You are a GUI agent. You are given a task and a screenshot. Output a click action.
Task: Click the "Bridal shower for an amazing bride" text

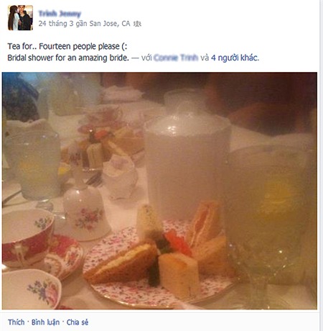tap(68, 58)
